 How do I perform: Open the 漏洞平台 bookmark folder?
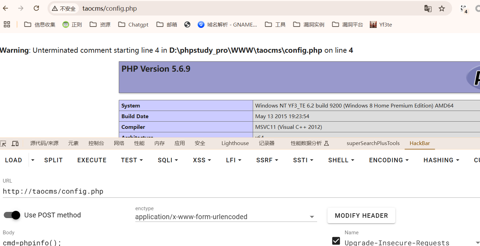[x=348, y=24]
